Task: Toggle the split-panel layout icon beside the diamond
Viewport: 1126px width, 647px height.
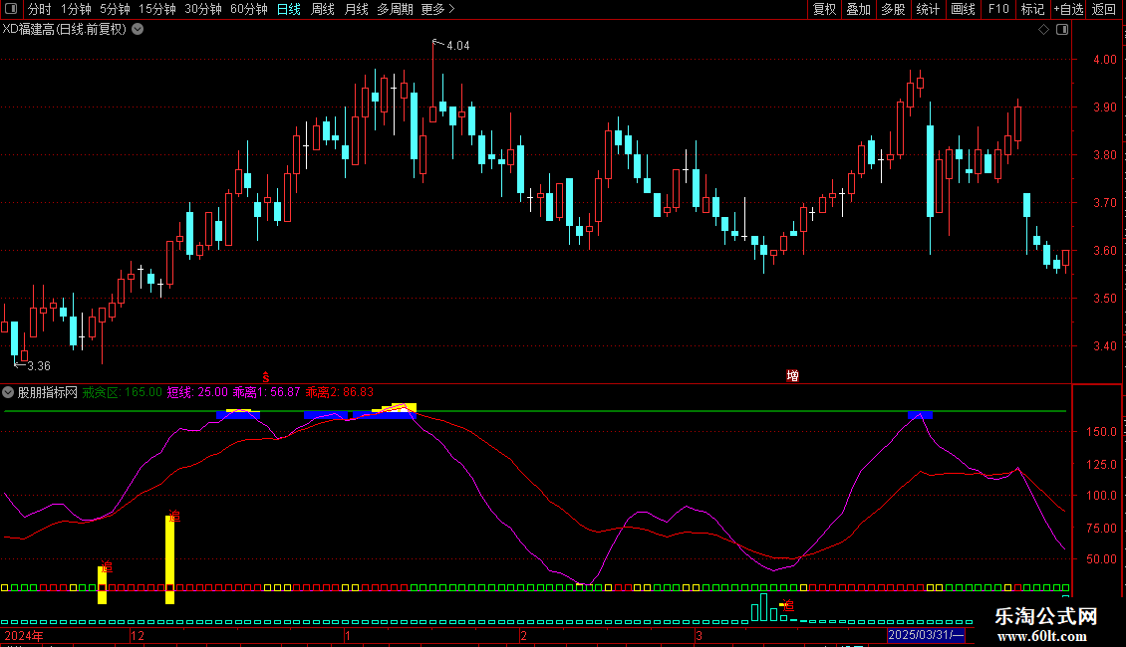Action: click(x=1062, y=30)
